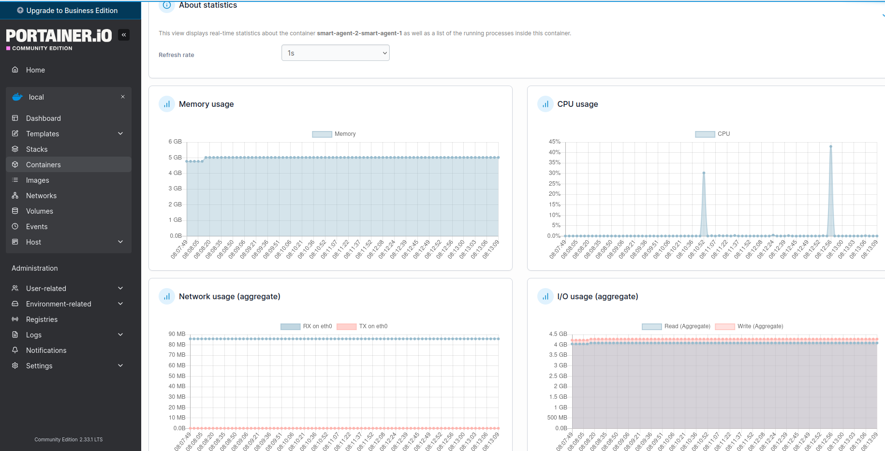Image resolution: width=885 pixels, height=451 pixels.
Task: Click the Home icon in sidebar
Action: click(x=15, y=70)
